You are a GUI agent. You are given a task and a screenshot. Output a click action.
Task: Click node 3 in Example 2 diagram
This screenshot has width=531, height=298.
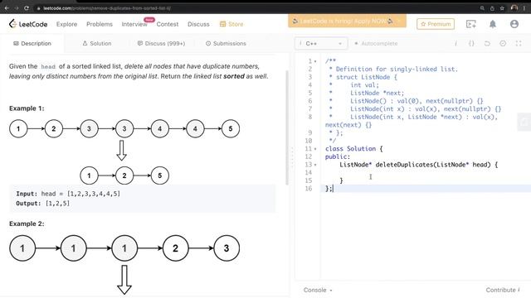point(227,248)
